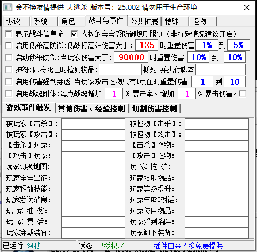Click the 玩家使用物品 input field
This screenshot has width=257, height=252.
pos(217,211)
